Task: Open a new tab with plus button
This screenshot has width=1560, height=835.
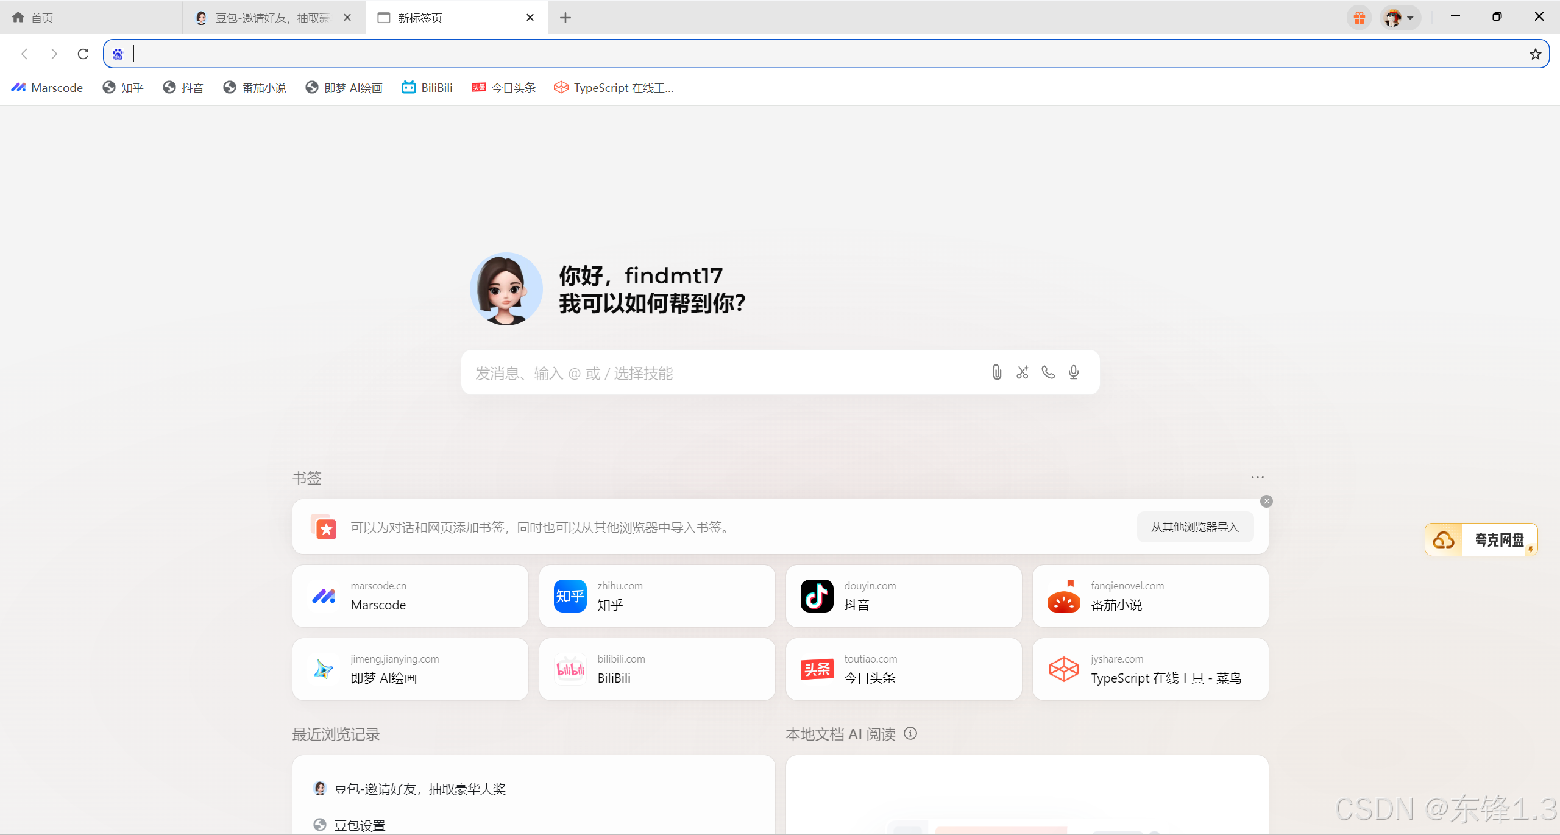Action: pyautogui.click(x=565, y=18)
